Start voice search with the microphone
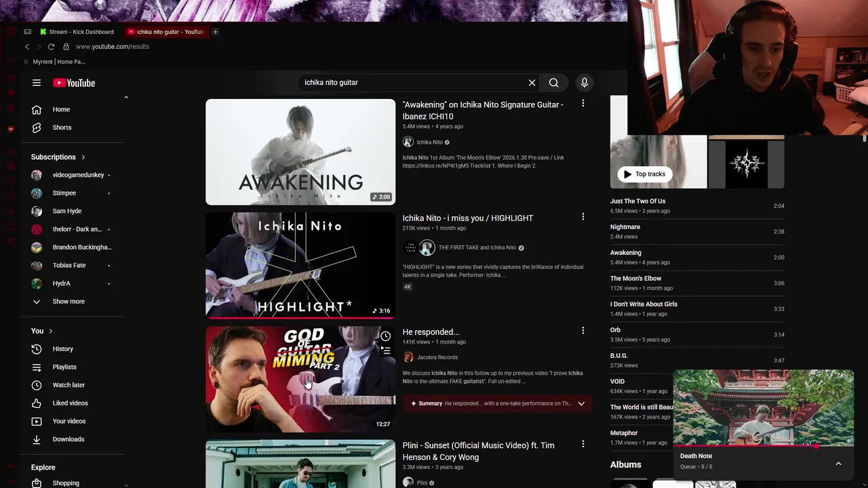Viewport: 868px width, 488px height. 585,83
